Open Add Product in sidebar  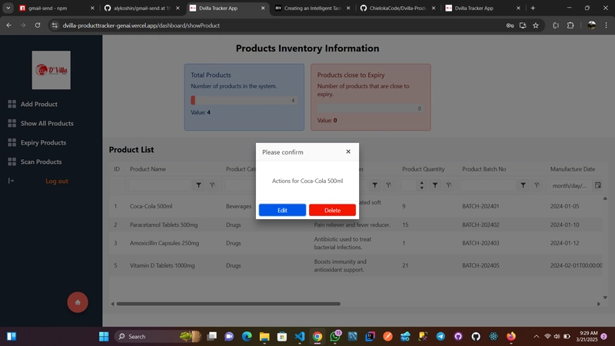pyautogui.click(x=39, y=104)
